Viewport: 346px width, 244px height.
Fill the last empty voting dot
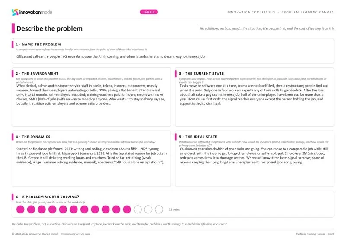[x=159, y=210]
